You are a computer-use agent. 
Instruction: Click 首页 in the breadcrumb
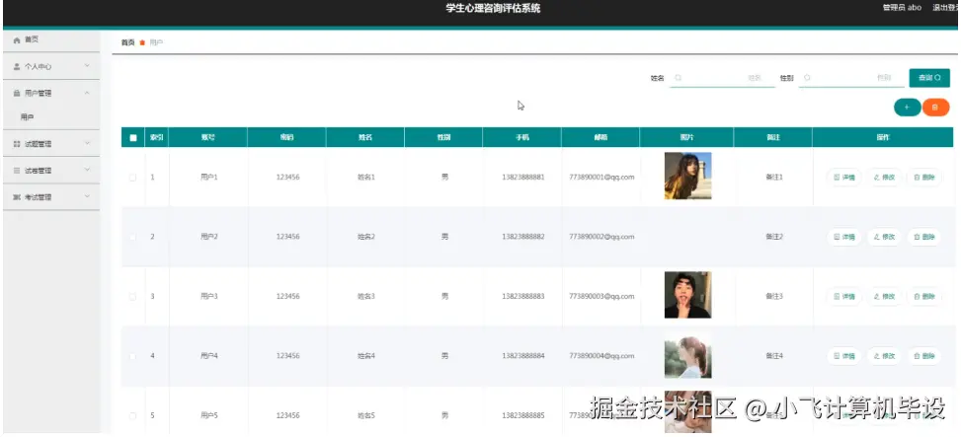click(127, 42)
